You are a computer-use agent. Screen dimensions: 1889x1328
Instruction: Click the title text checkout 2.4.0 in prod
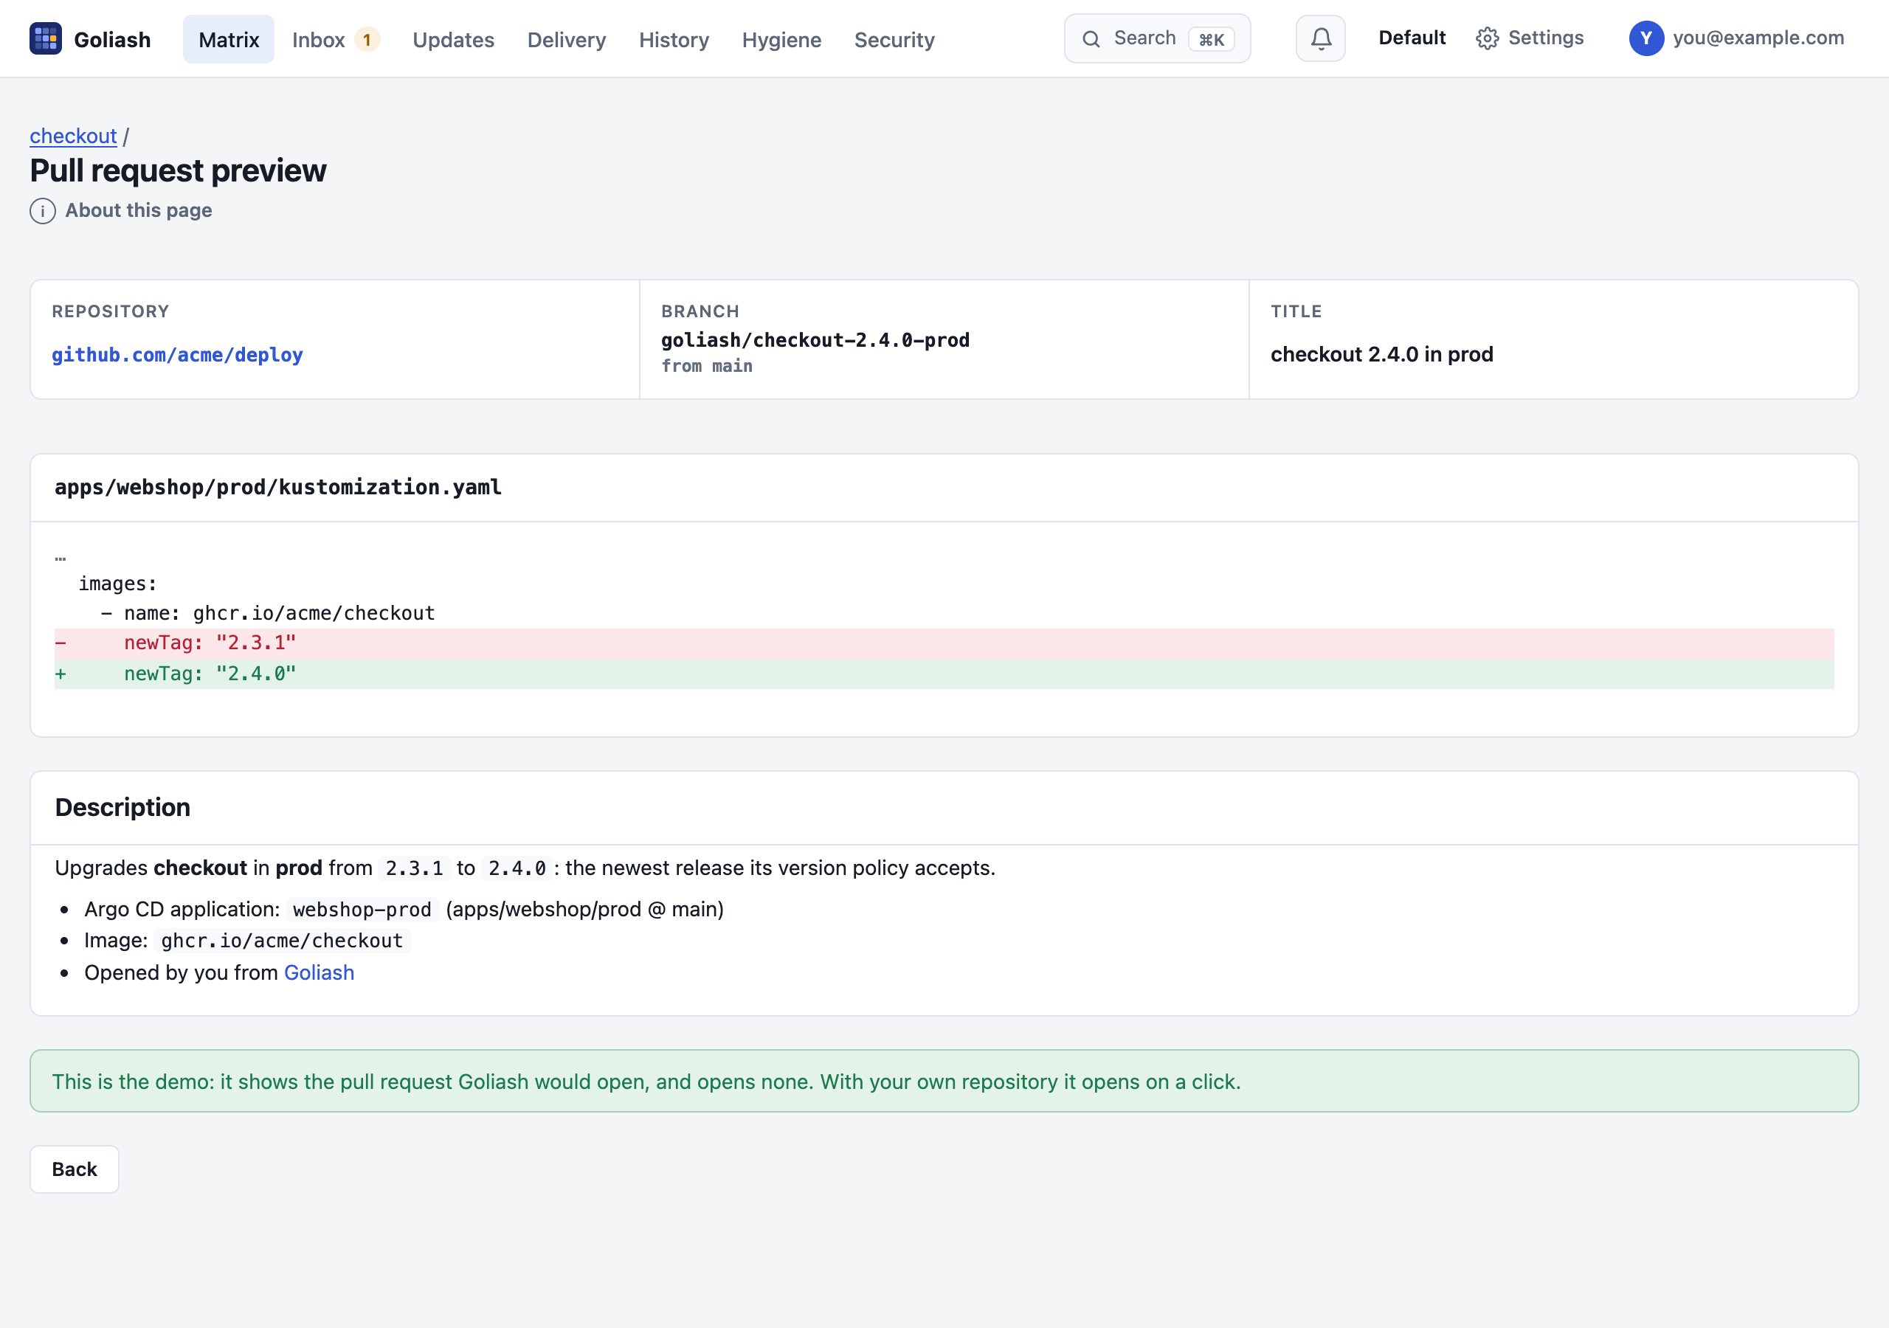click(x=1382, y=355)
